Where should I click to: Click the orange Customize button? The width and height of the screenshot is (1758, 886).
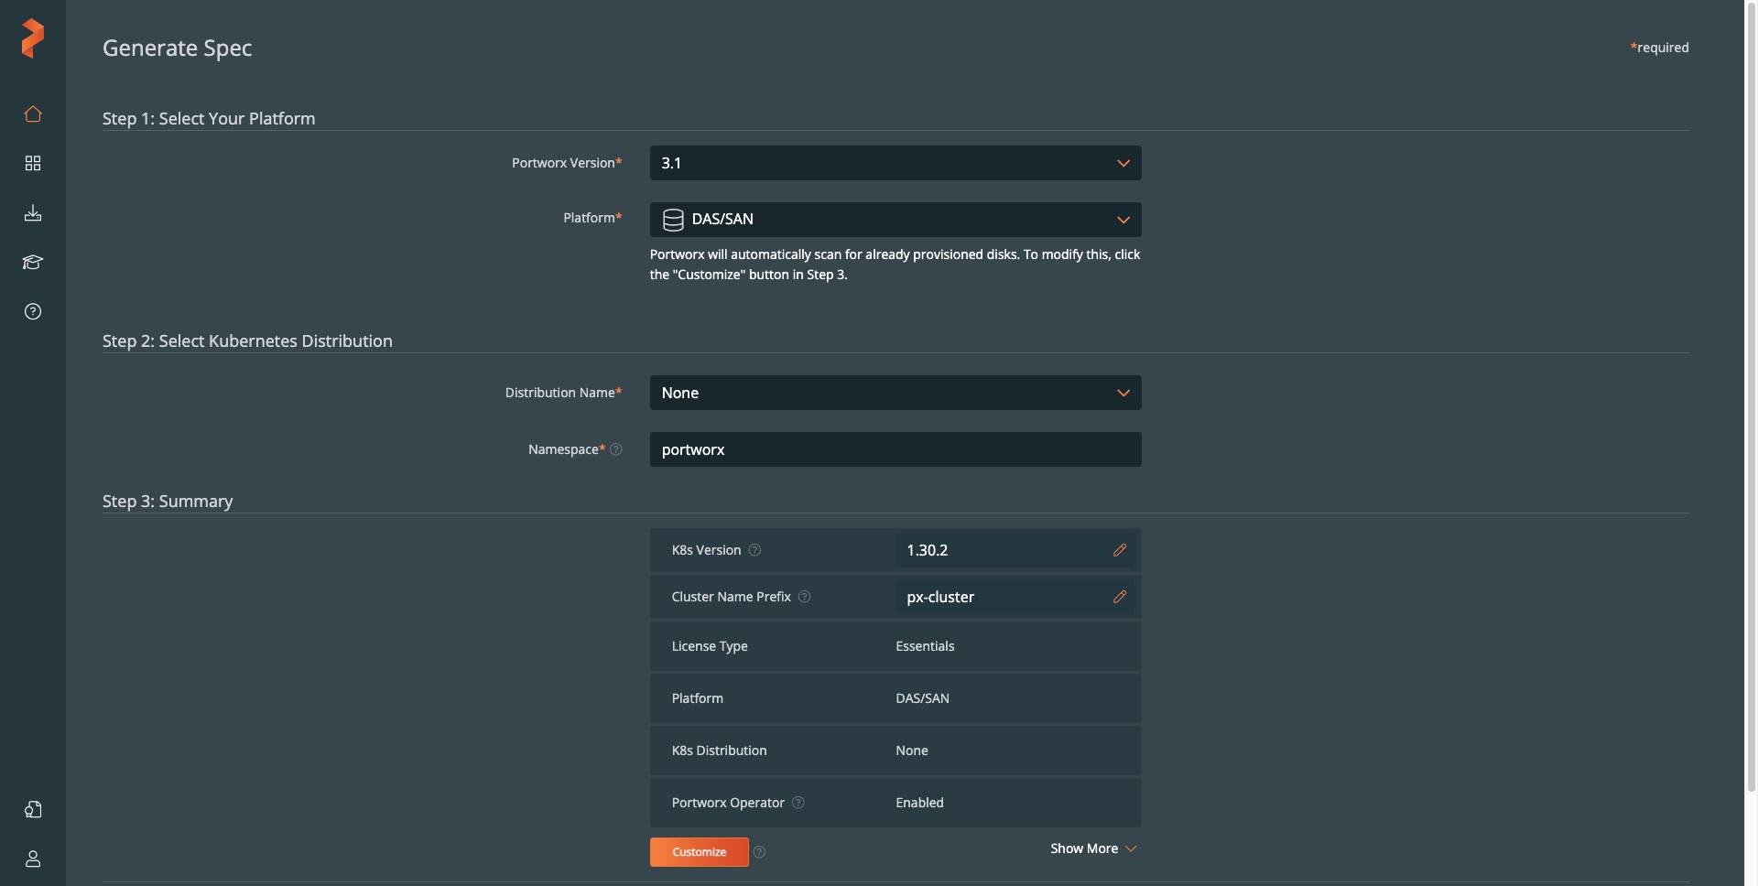click(x=699, y=851)
